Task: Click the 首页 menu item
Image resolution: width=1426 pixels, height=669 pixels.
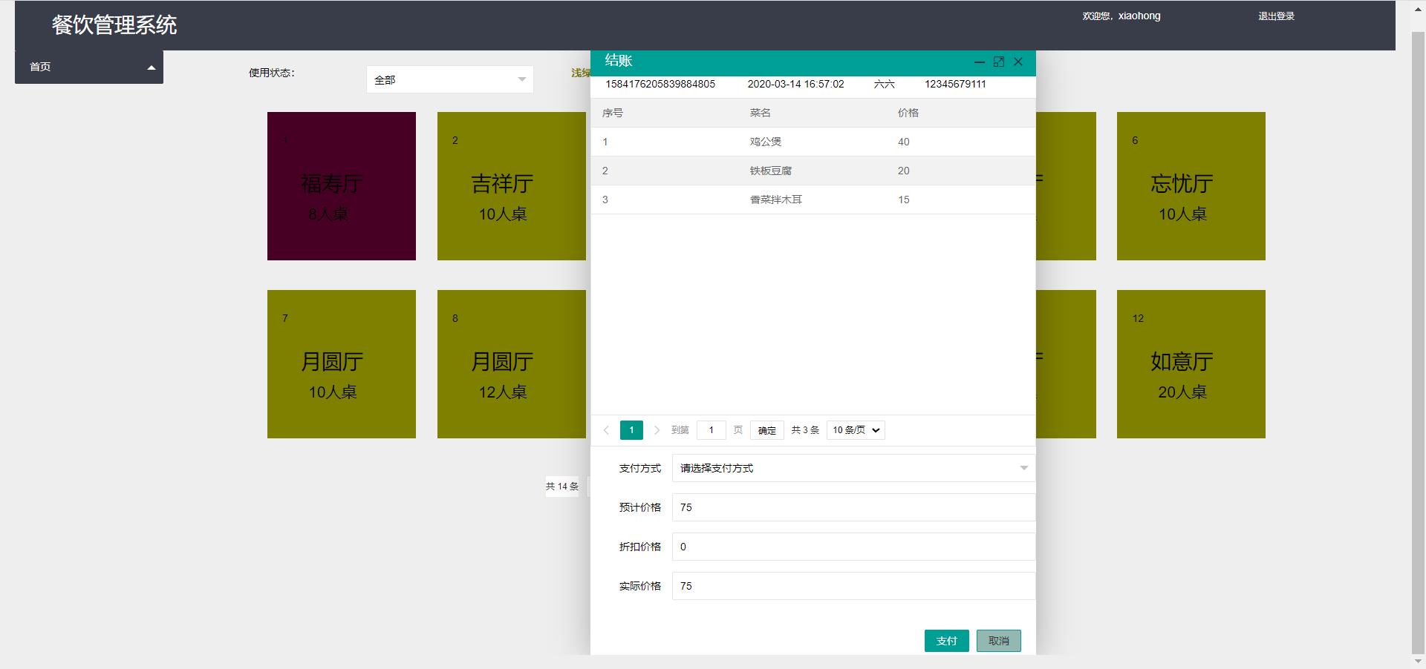Action: 41,67
